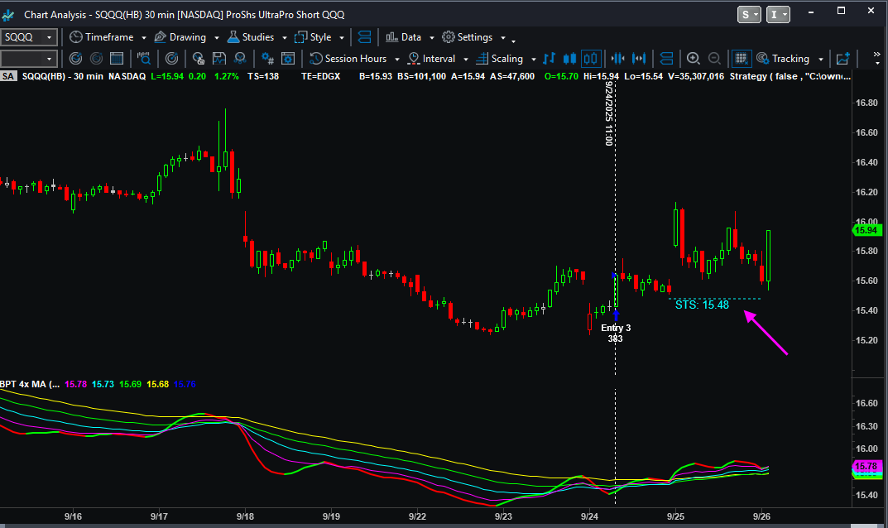
Task: Click the Entry 3 trade marker
Action: point(616,328)
